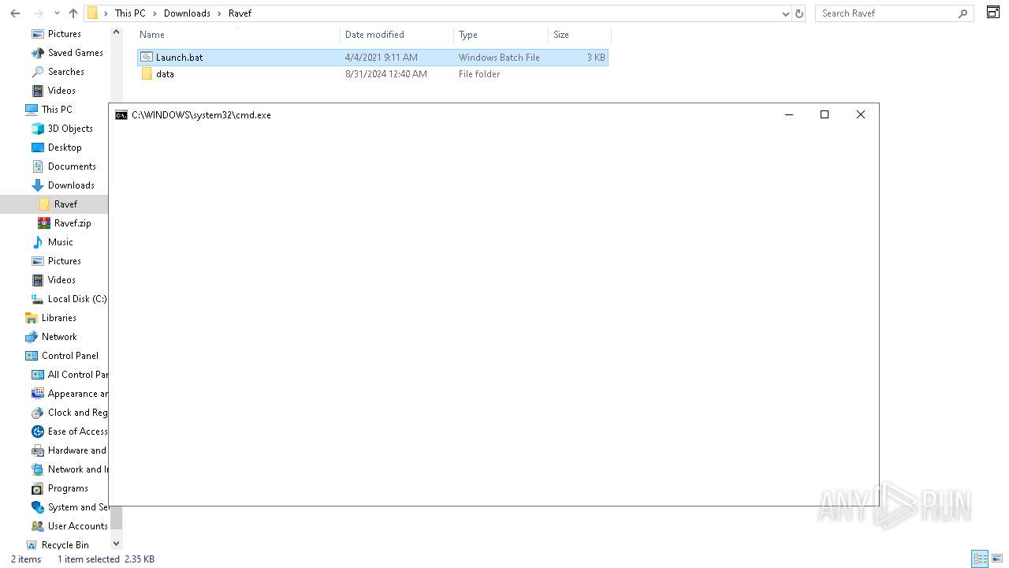Open Hardware and Sound entry
Image resolution: width=1009 pixels, height=568 pixels.
pos(76,450)
